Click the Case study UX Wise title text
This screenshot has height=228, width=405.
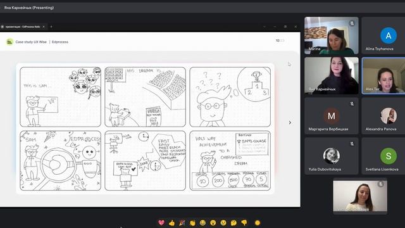point(31,42)
